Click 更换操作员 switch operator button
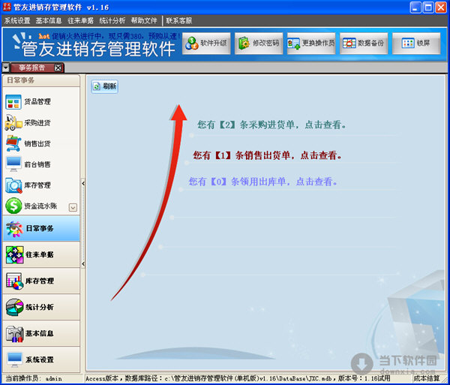450x385 pixels. click(311, 44)
